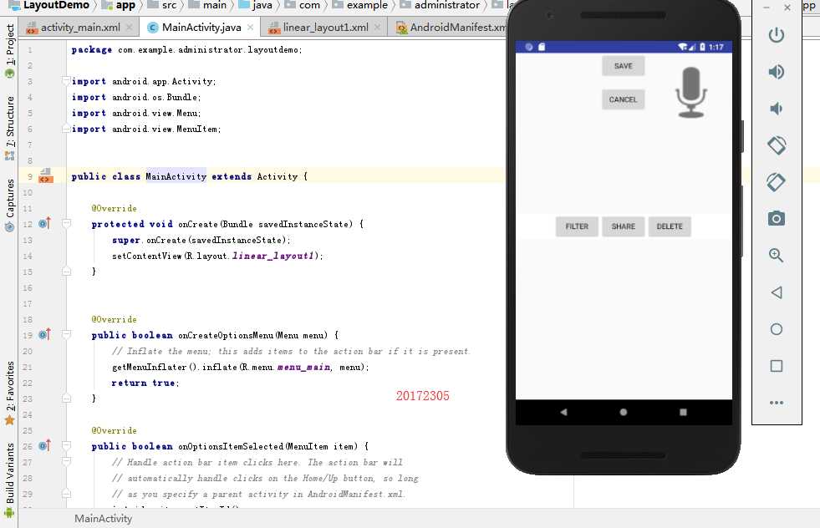820x528 pixels.
Task: Tap the SAVE button in the app
Action: click(623, 66)
